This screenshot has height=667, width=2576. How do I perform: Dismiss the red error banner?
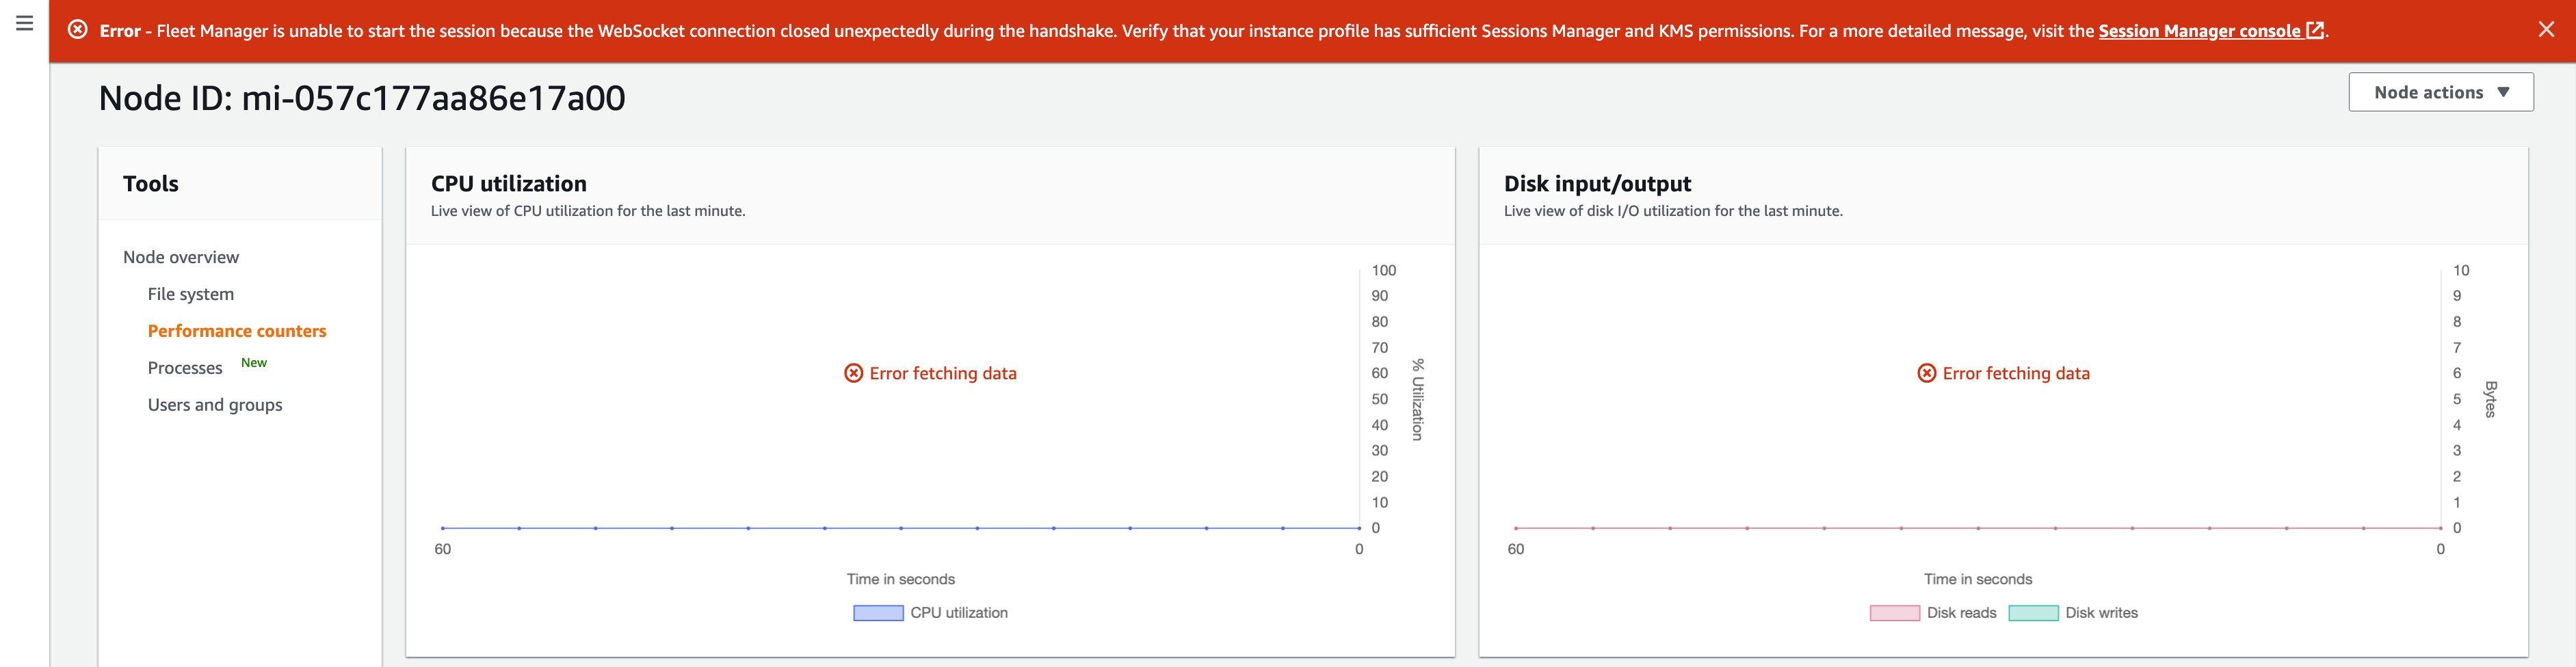point(2546,30)
